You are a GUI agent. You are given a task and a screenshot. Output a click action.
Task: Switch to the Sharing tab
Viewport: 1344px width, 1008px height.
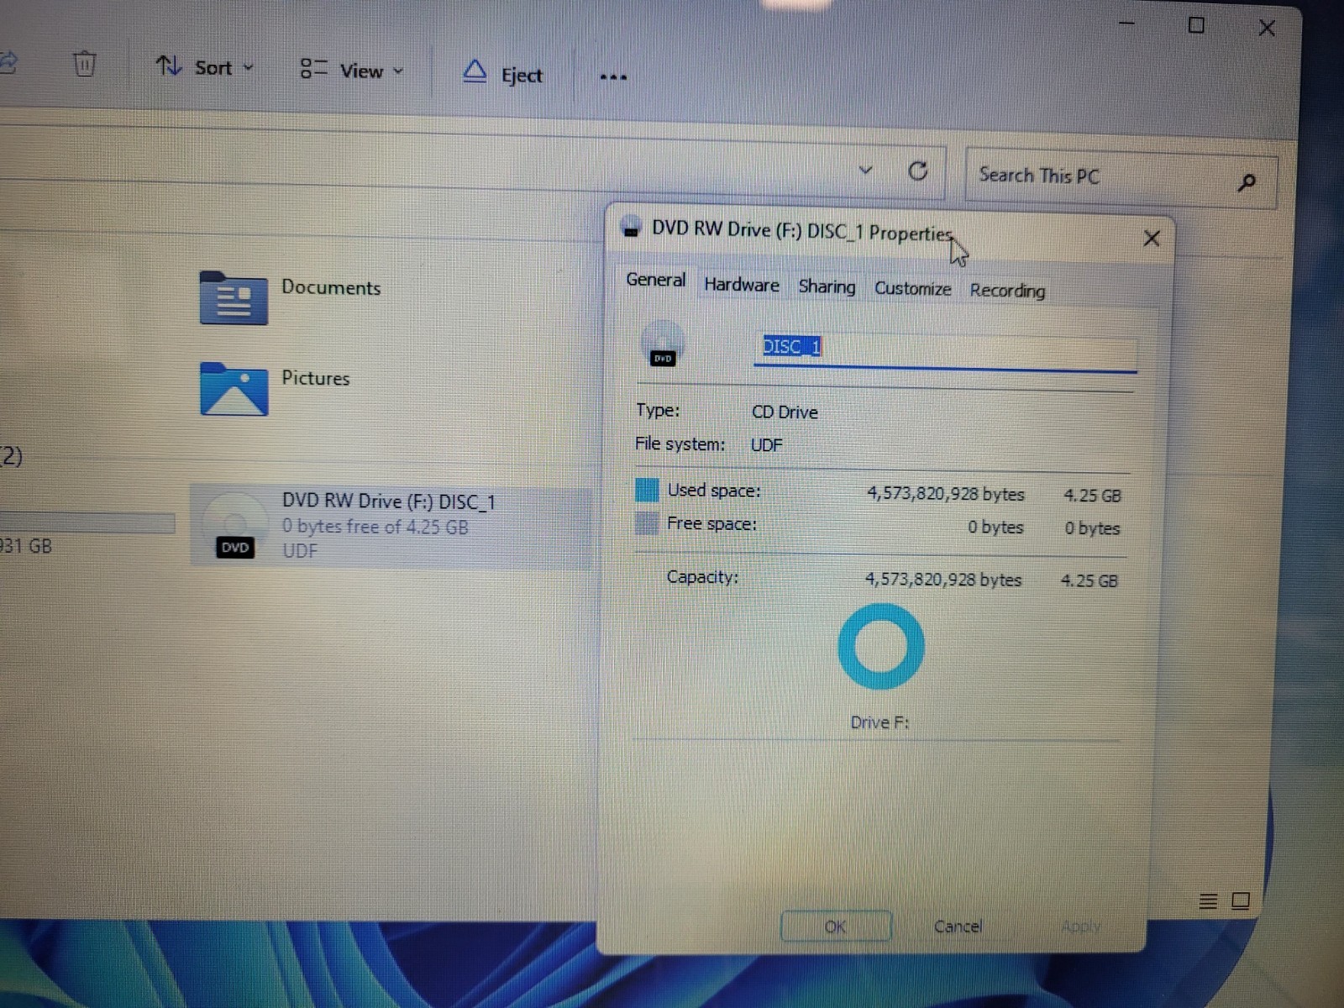[827, 286]
